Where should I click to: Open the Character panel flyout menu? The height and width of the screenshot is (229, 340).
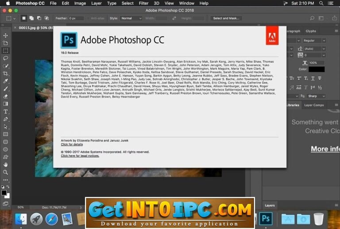click(336, 31)
